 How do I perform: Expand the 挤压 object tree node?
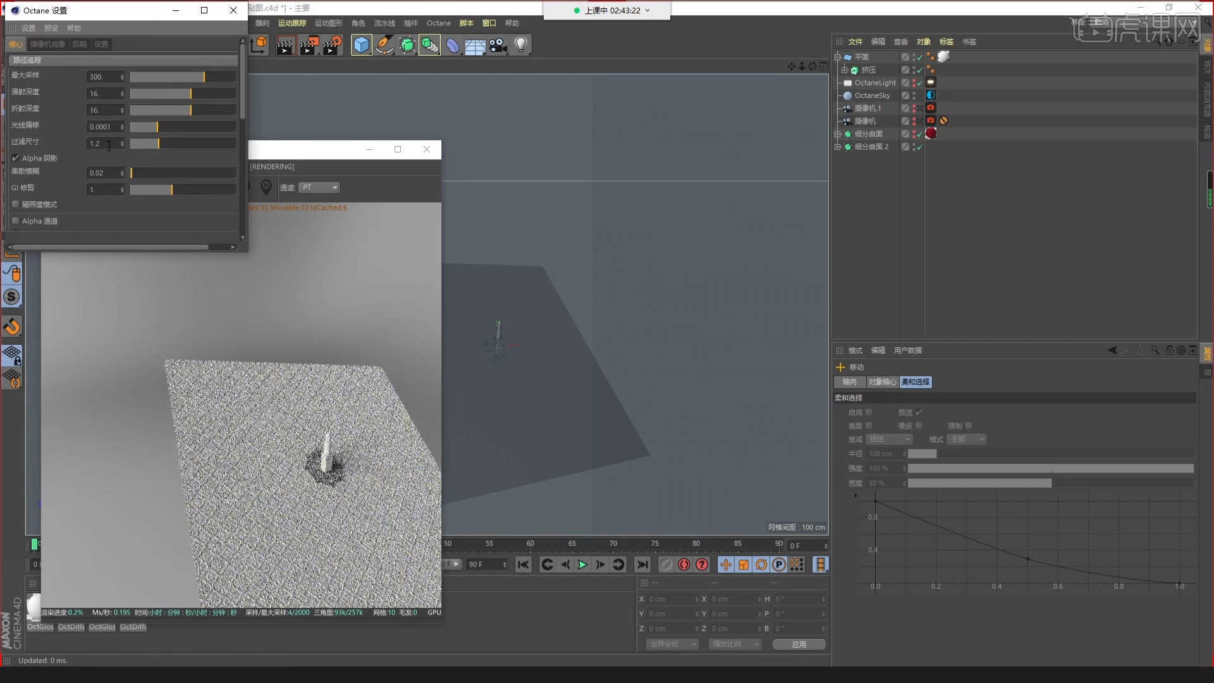pos(844,70)
